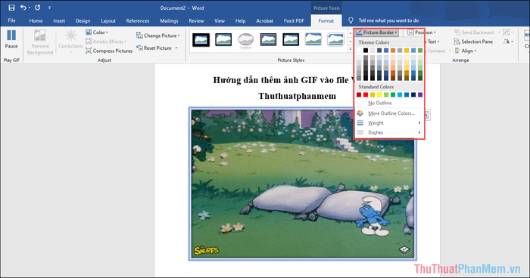Toggle the Picture Border dropdown button
530x278 pixels.
(x=376, y=32)
